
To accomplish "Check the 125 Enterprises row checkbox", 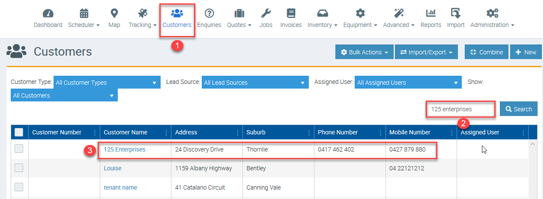I will tap(19, 149).
